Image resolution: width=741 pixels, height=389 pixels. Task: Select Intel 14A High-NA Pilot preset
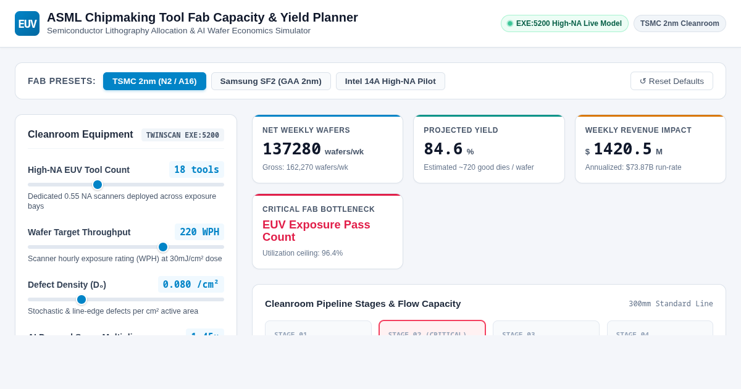click(390, 81)
